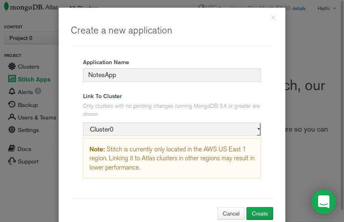
Task: Open Docs using the book icon
Action: [x=12, y=149]
